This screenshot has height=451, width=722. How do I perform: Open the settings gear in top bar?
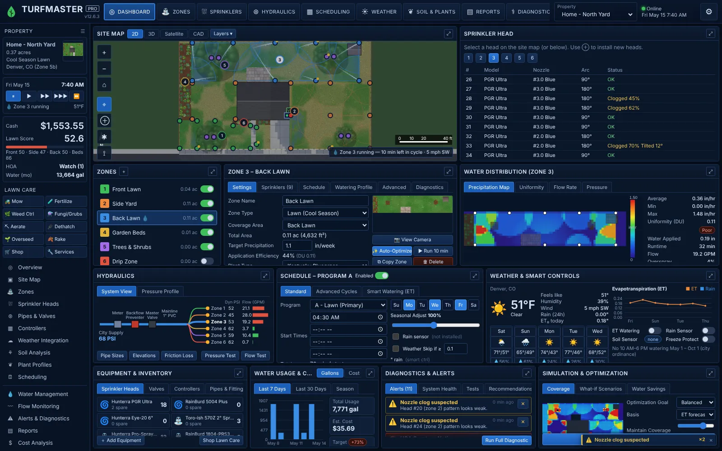pyautogui.click(x=709, y=12)
